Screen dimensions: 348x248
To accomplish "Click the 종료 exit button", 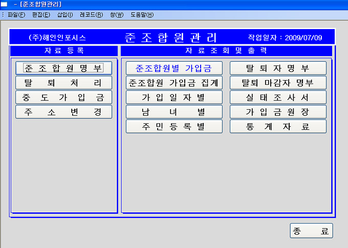I will click(x=311, y=231).
